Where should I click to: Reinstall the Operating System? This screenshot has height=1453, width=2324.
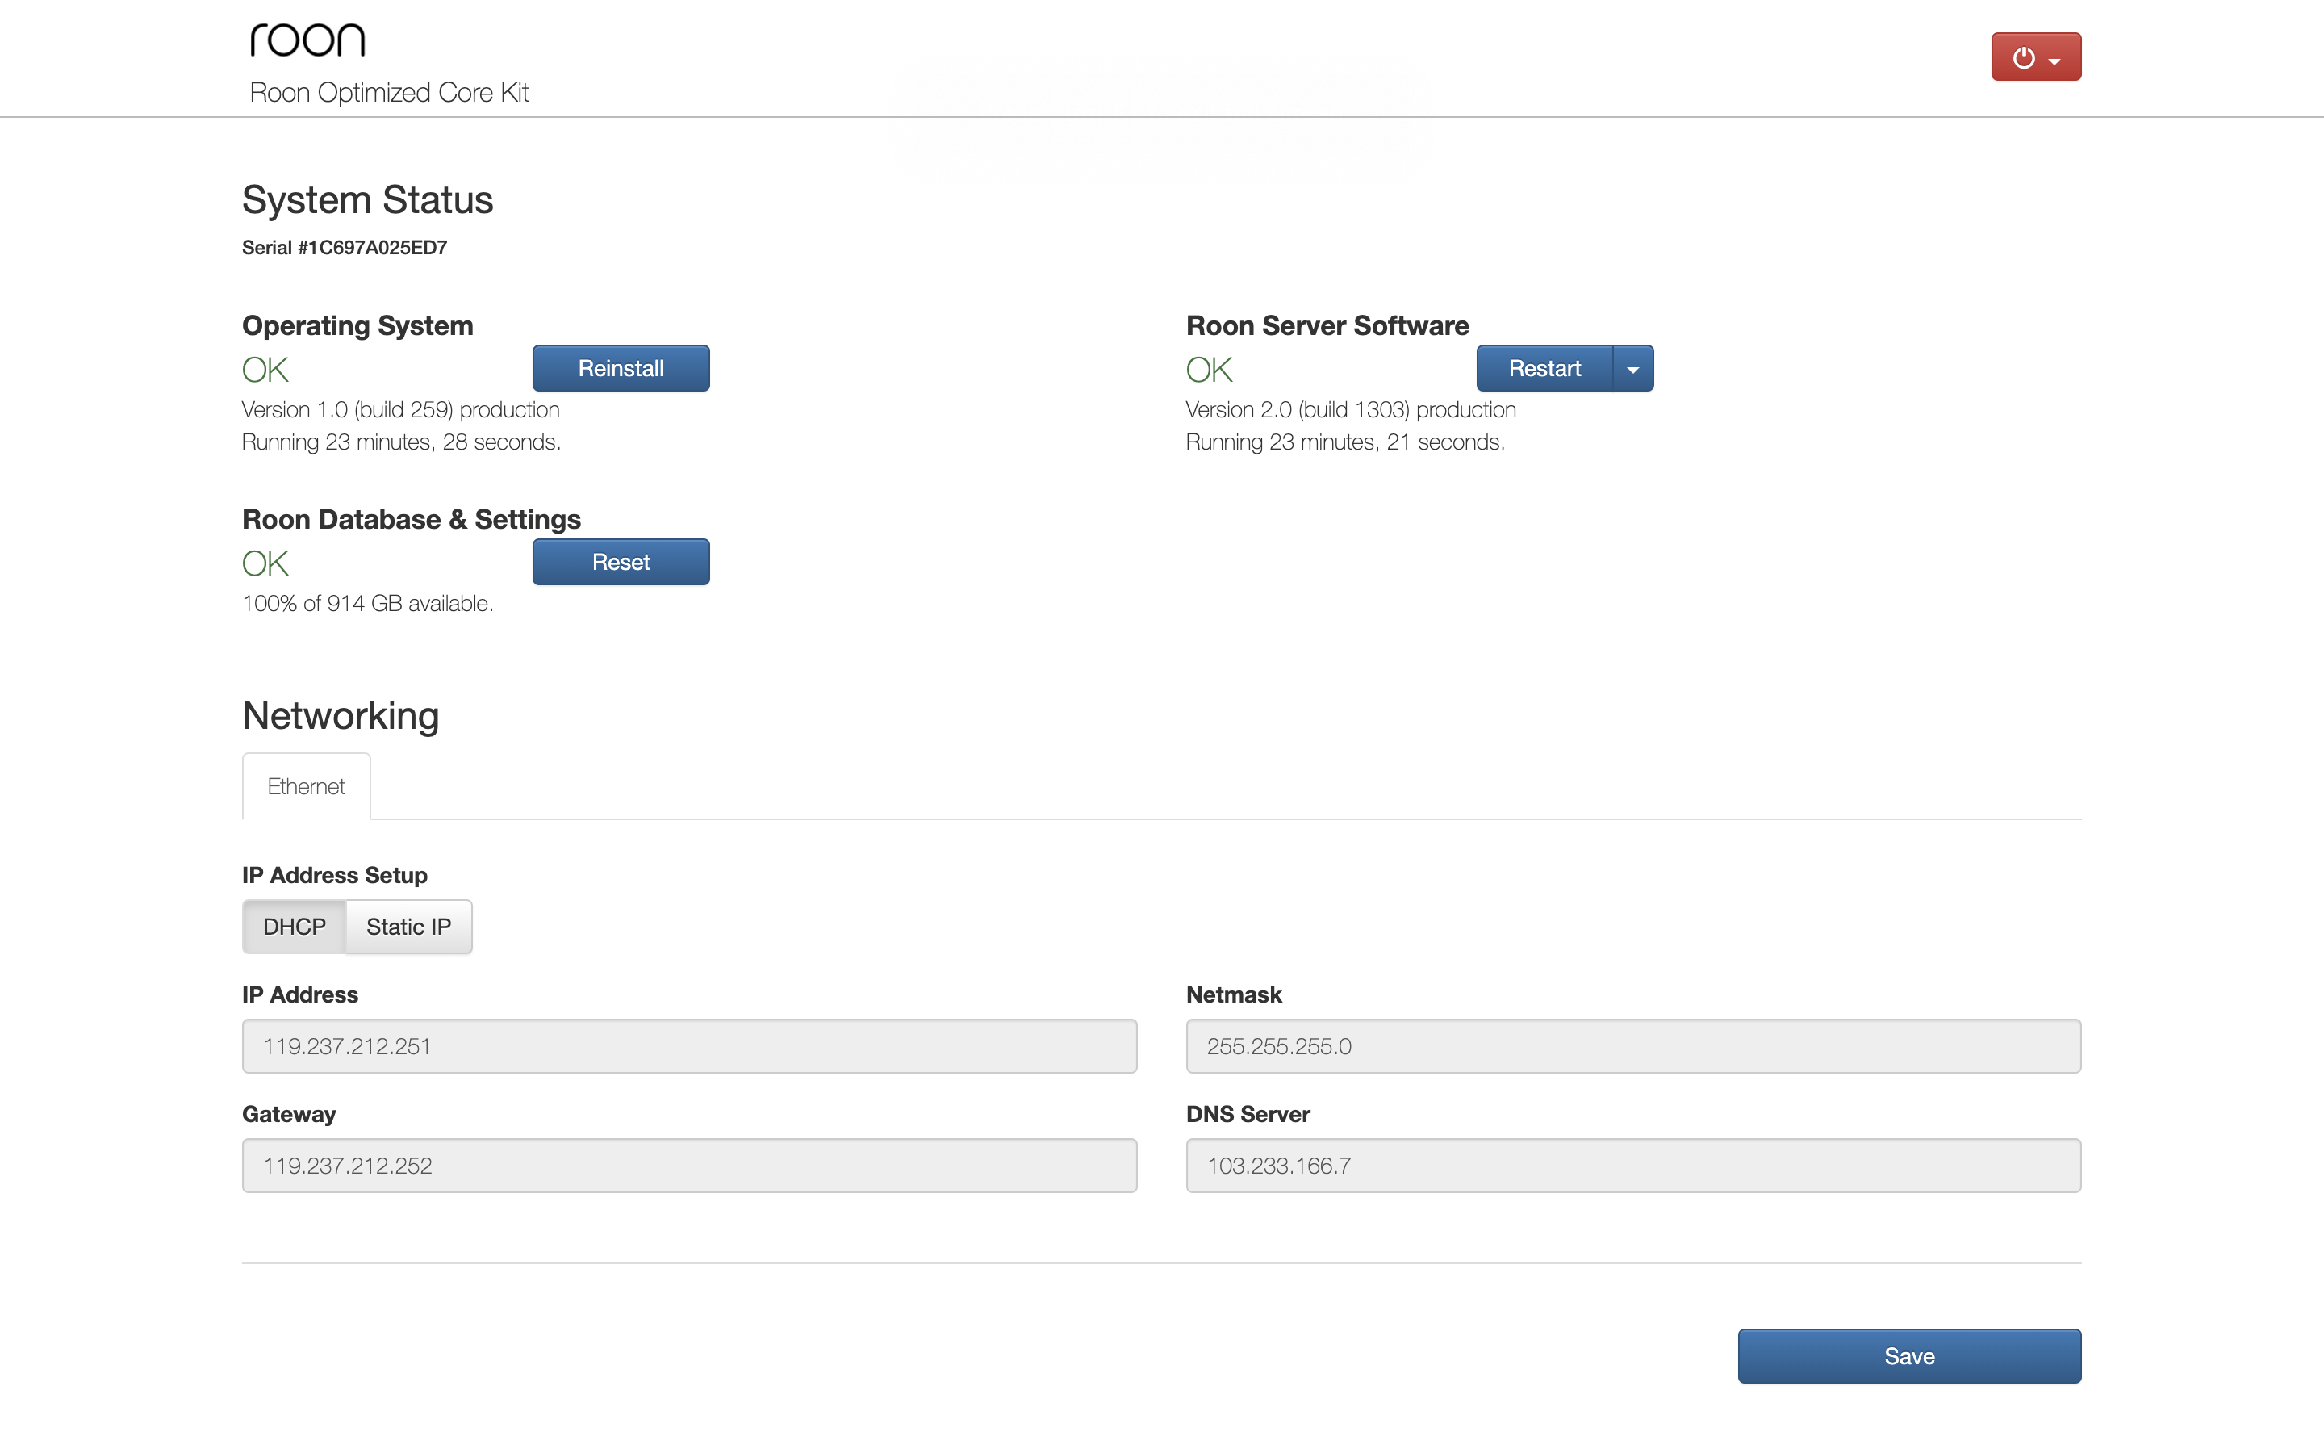click(621, 368)
